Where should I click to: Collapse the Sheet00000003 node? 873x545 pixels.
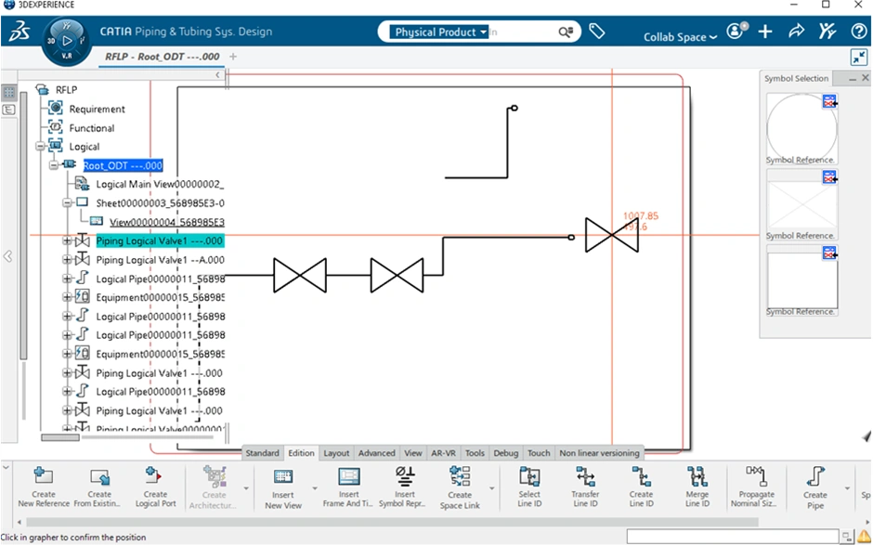point(67,202)
